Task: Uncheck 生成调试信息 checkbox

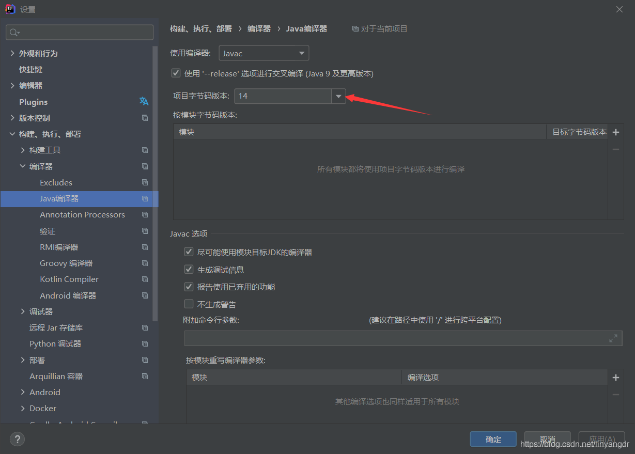Action: pyautogui.click(x=189, y=269)
